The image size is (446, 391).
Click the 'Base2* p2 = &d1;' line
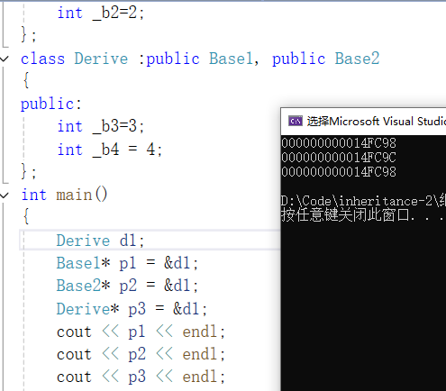[x=127, y=286]
